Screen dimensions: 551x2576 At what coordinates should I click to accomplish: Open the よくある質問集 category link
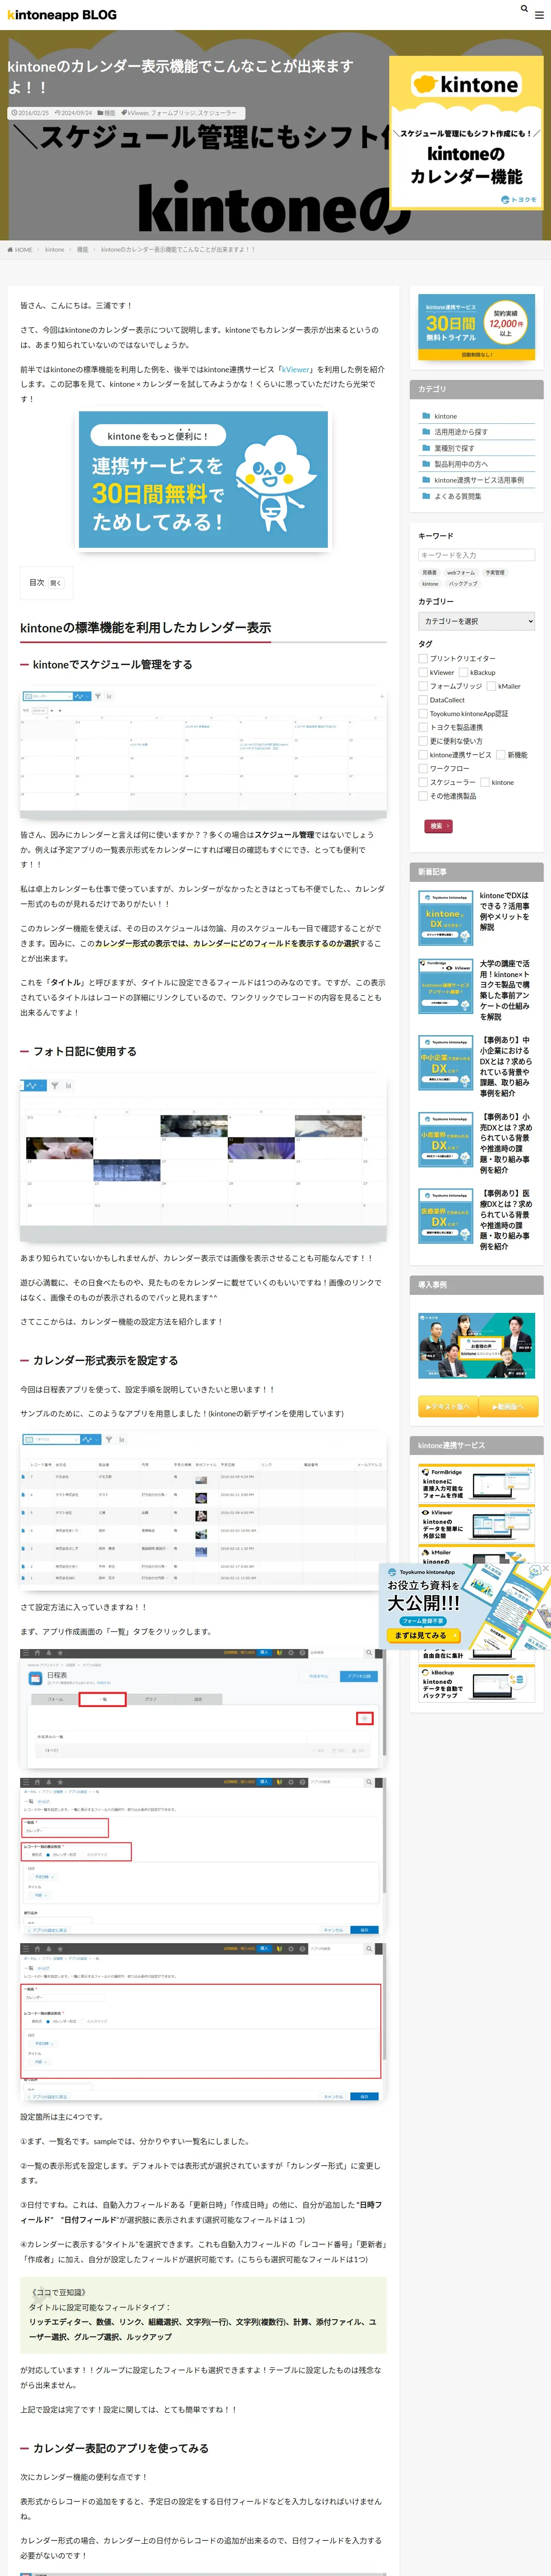coord(457,496)
